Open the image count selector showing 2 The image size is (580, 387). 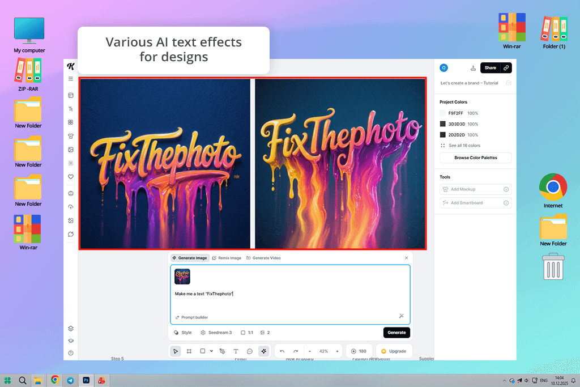265,333
